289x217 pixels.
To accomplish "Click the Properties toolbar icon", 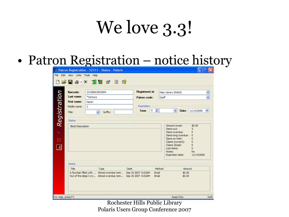I will (108, 82).
